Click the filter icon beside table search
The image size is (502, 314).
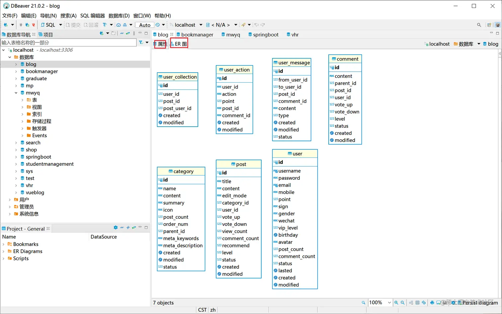pyautogui.click(x=141, y=42)
